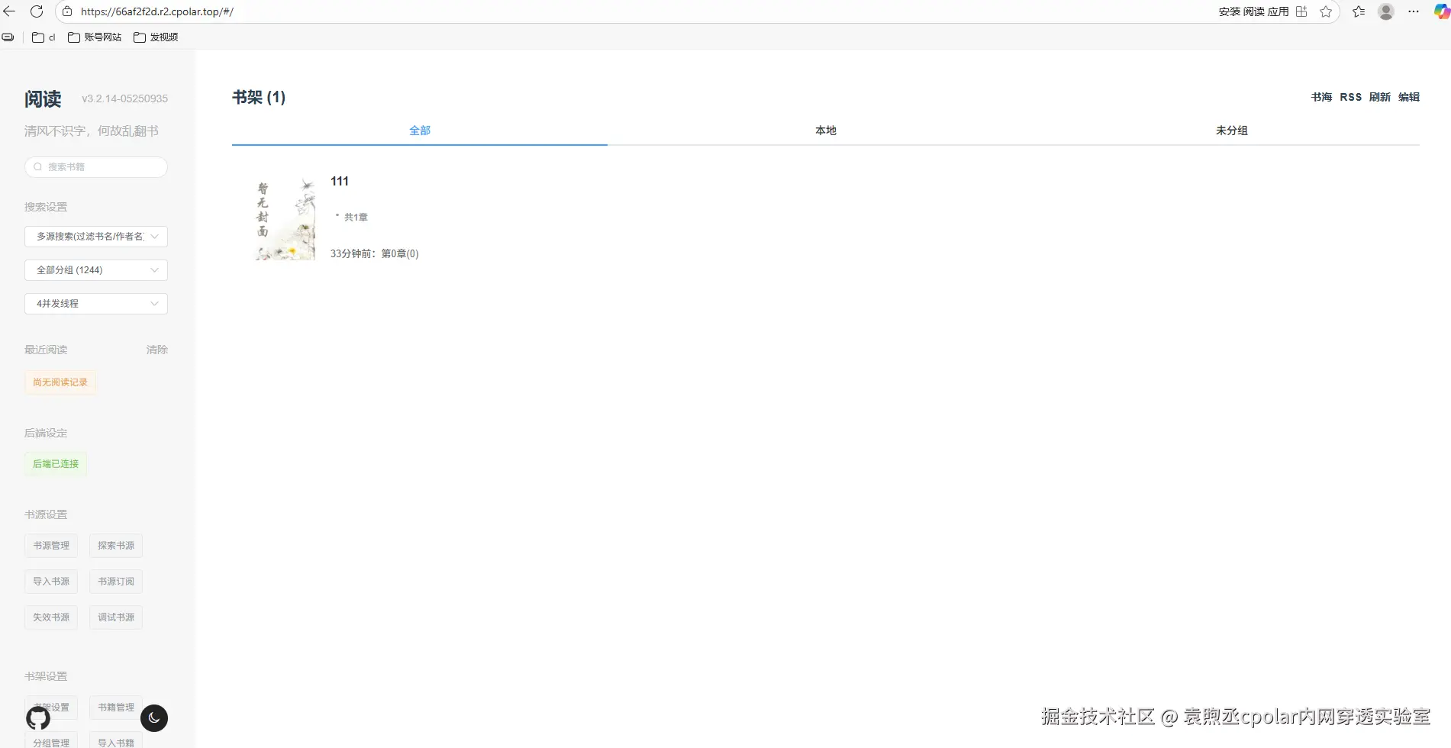Open the GitHub repository icon
Viewport: 1451px width, 748px height.
point(38,718)
